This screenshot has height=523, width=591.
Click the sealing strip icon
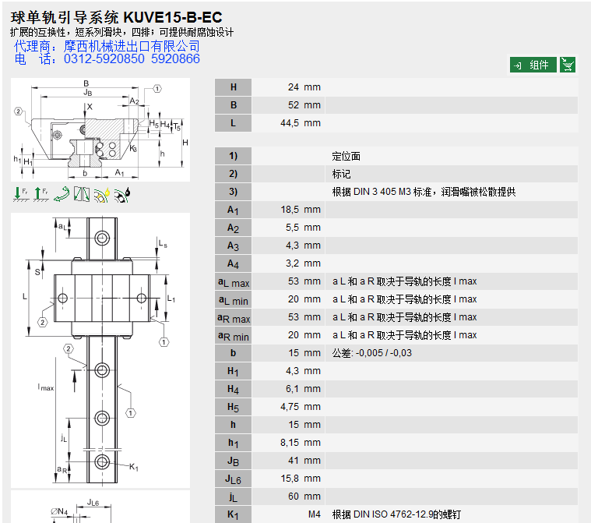pyautogui.click(x=82, y=194)
